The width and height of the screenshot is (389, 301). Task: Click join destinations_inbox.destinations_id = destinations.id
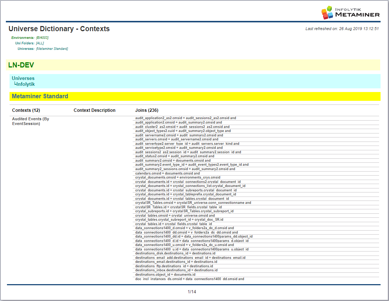point(176,270)
